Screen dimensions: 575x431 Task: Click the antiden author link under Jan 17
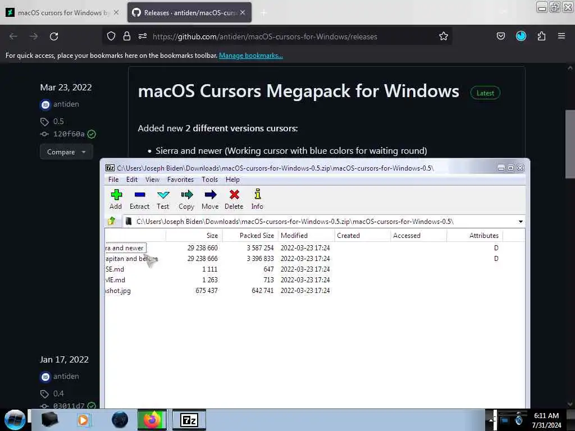[x=66, y=377]
